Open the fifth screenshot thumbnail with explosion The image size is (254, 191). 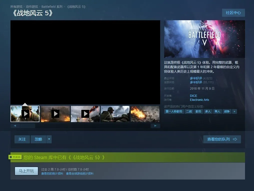(145, 114)
